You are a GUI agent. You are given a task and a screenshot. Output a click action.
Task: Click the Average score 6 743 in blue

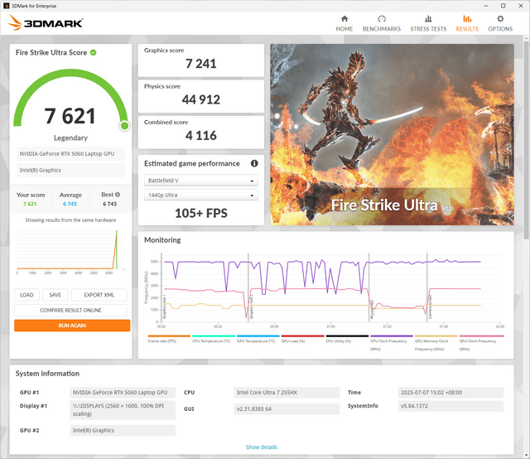tap(70, 204)
